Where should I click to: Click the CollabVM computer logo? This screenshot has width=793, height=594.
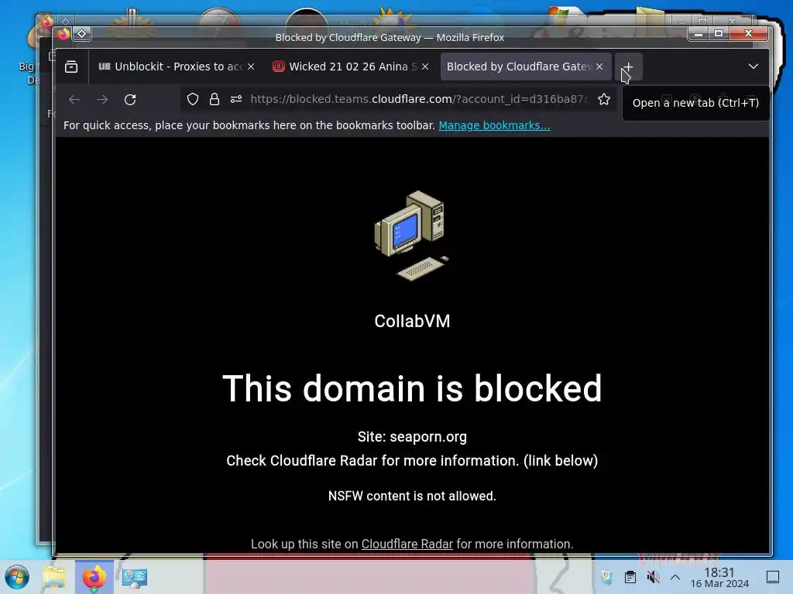pos(412,235)
